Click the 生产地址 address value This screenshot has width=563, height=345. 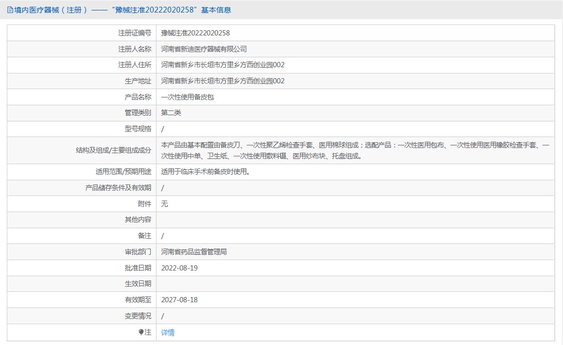tap(223, 81)
